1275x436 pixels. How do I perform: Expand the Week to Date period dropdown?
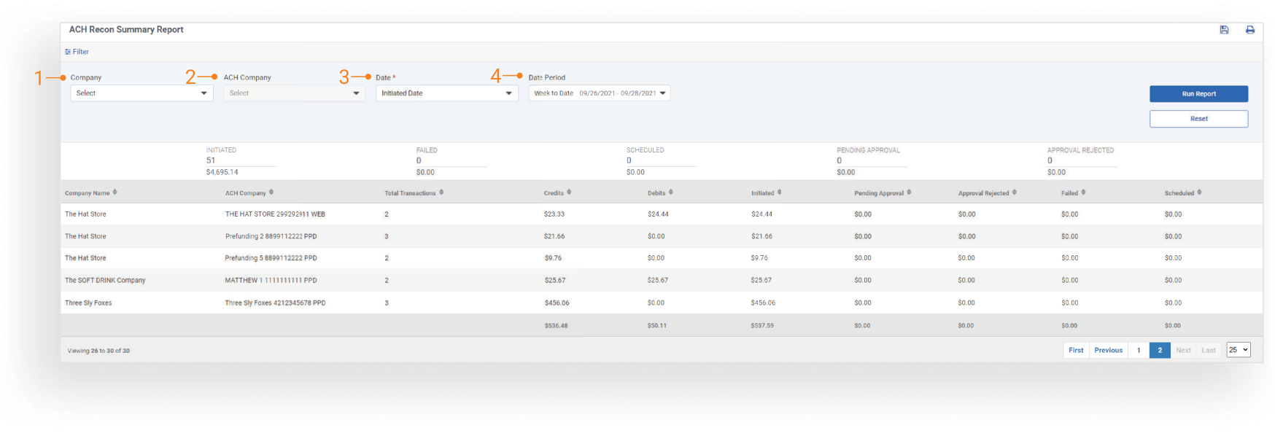click(599, 93)
